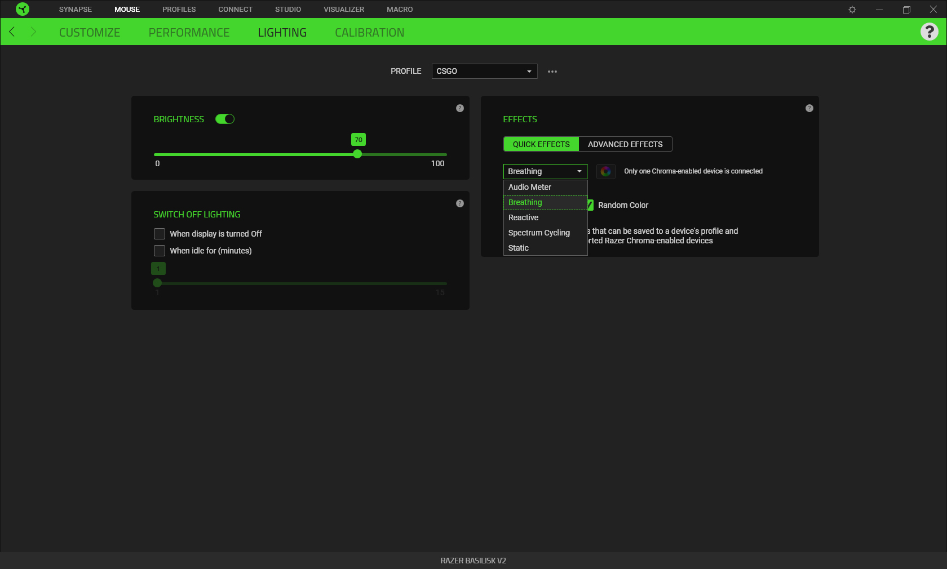Select Spectrum Cycling effect
This screenshot has width=947, height=569.
coord(545,233)
